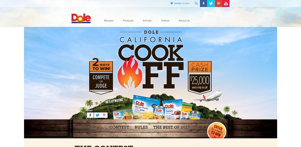301x147 pixels.
Task: Select the Contest tab on wooden bar
Action: pyautogui.click(x=119, y=127)
